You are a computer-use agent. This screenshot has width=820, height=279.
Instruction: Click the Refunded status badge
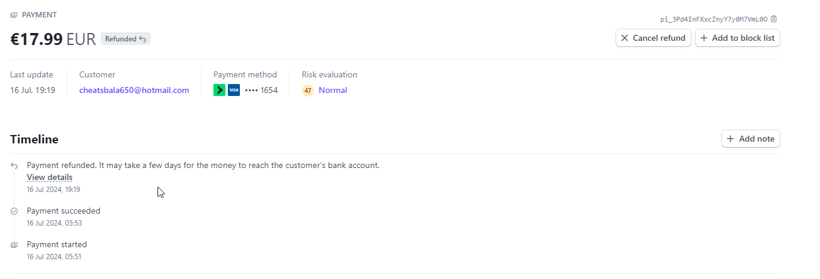125,39
